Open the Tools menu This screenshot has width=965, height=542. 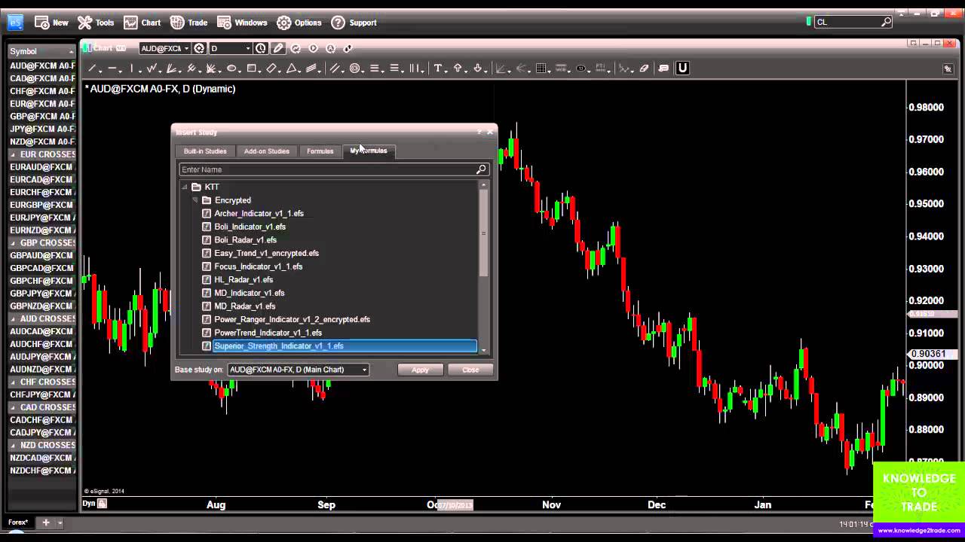click(96, 23)
